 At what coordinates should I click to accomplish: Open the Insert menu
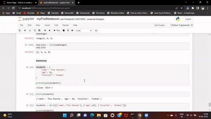coord(47,25)
